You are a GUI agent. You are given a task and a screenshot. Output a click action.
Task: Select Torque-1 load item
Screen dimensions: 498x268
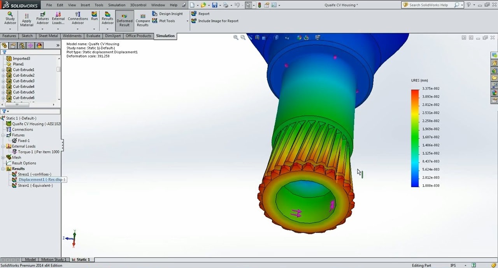(39, 152)
